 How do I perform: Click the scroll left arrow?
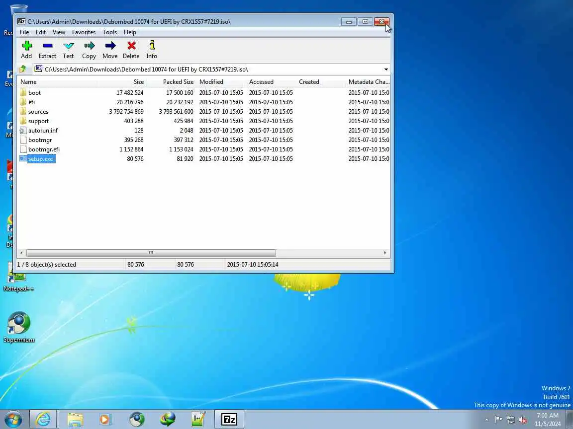(21, 253)
